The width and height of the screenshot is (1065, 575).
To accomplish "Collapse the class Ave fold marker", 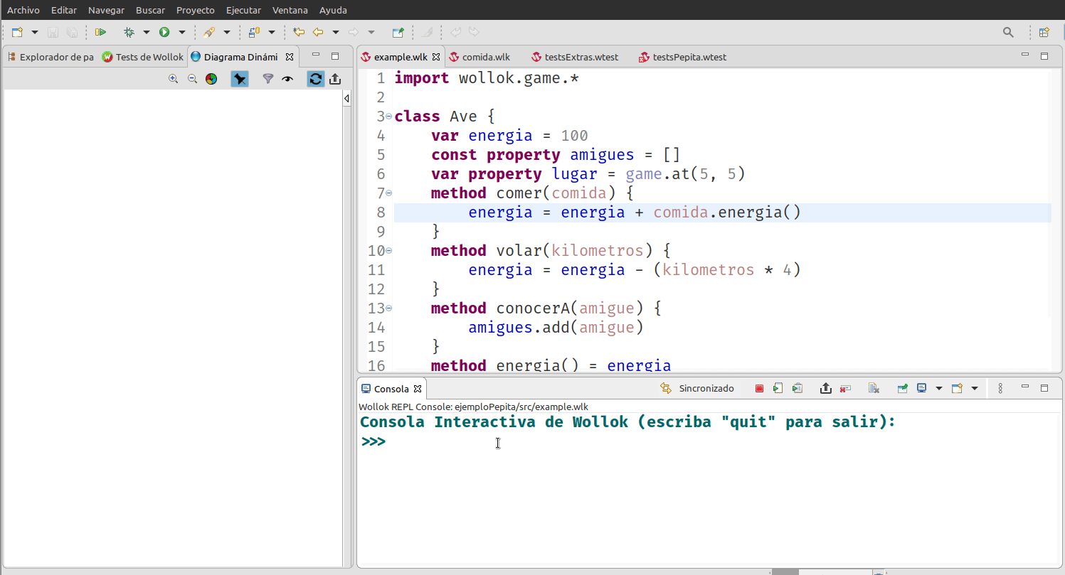I will (388, 117).
